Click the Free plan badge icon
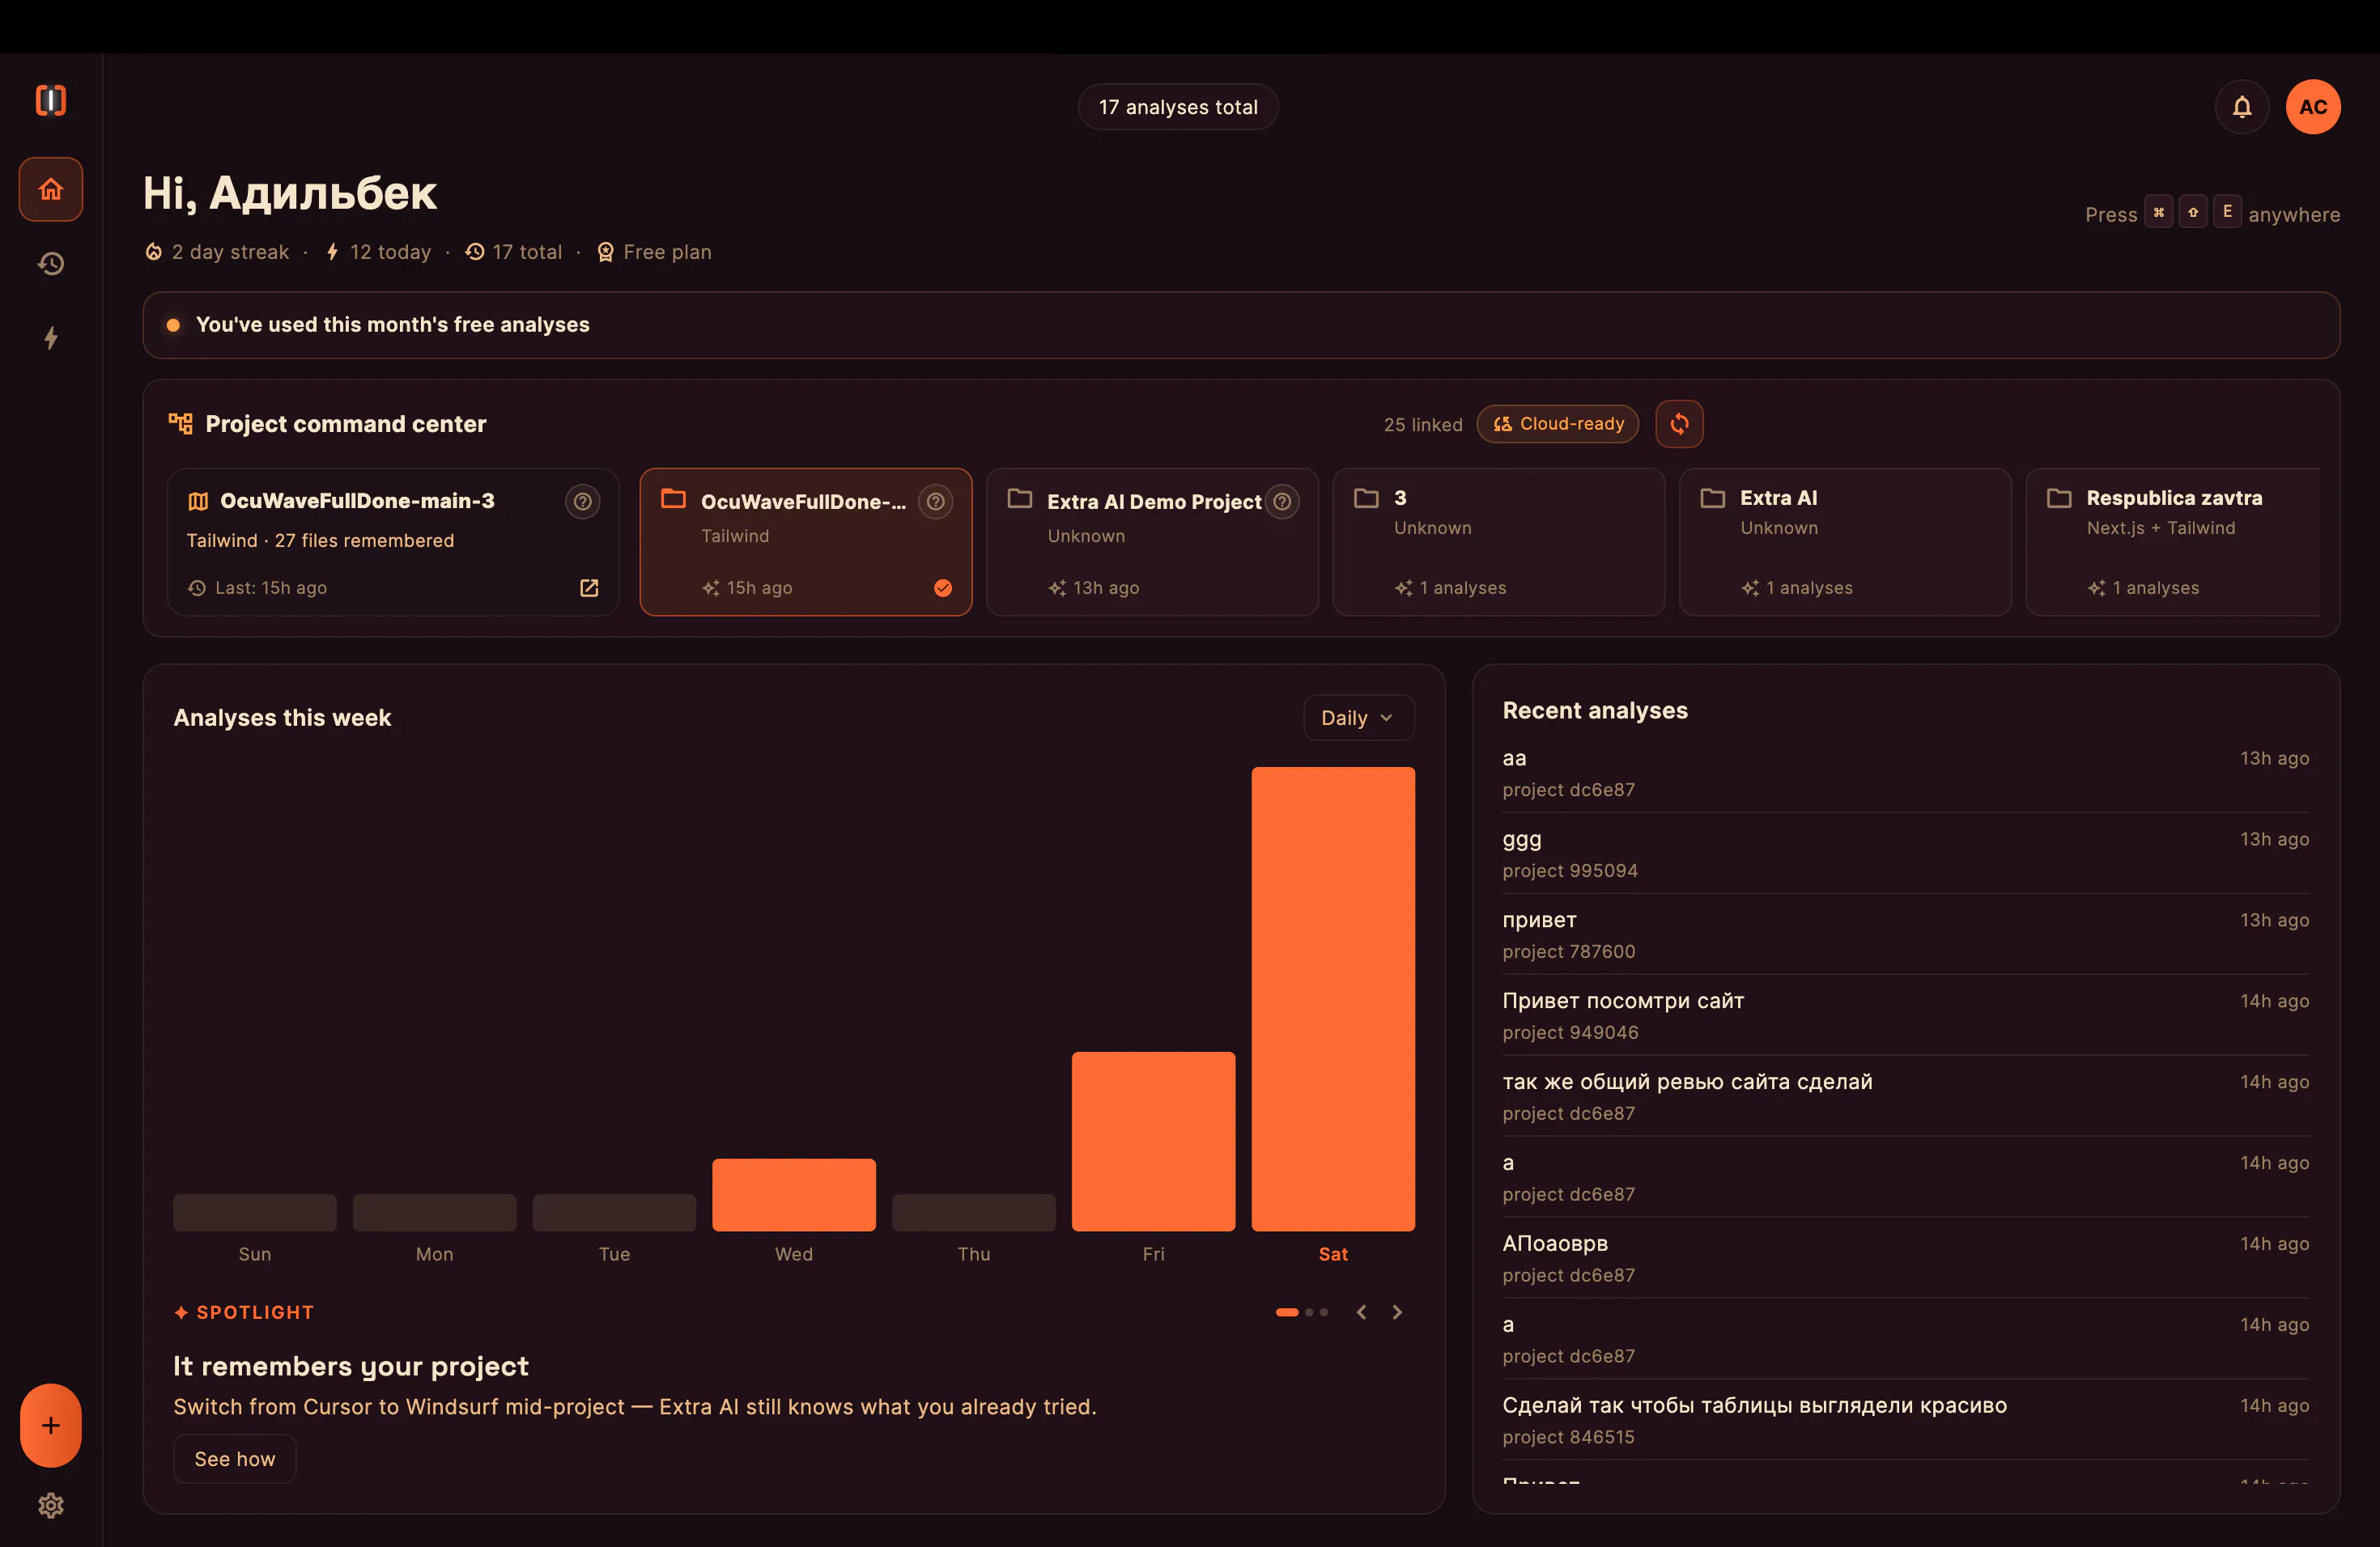Viewport: 2380px width, 1547px height. 605,252
